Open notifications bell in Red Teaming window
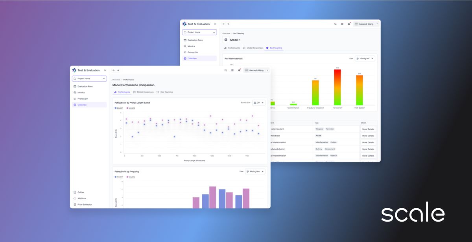The width and height of the screenshot is (472, 242). click(x=349, y=24)
